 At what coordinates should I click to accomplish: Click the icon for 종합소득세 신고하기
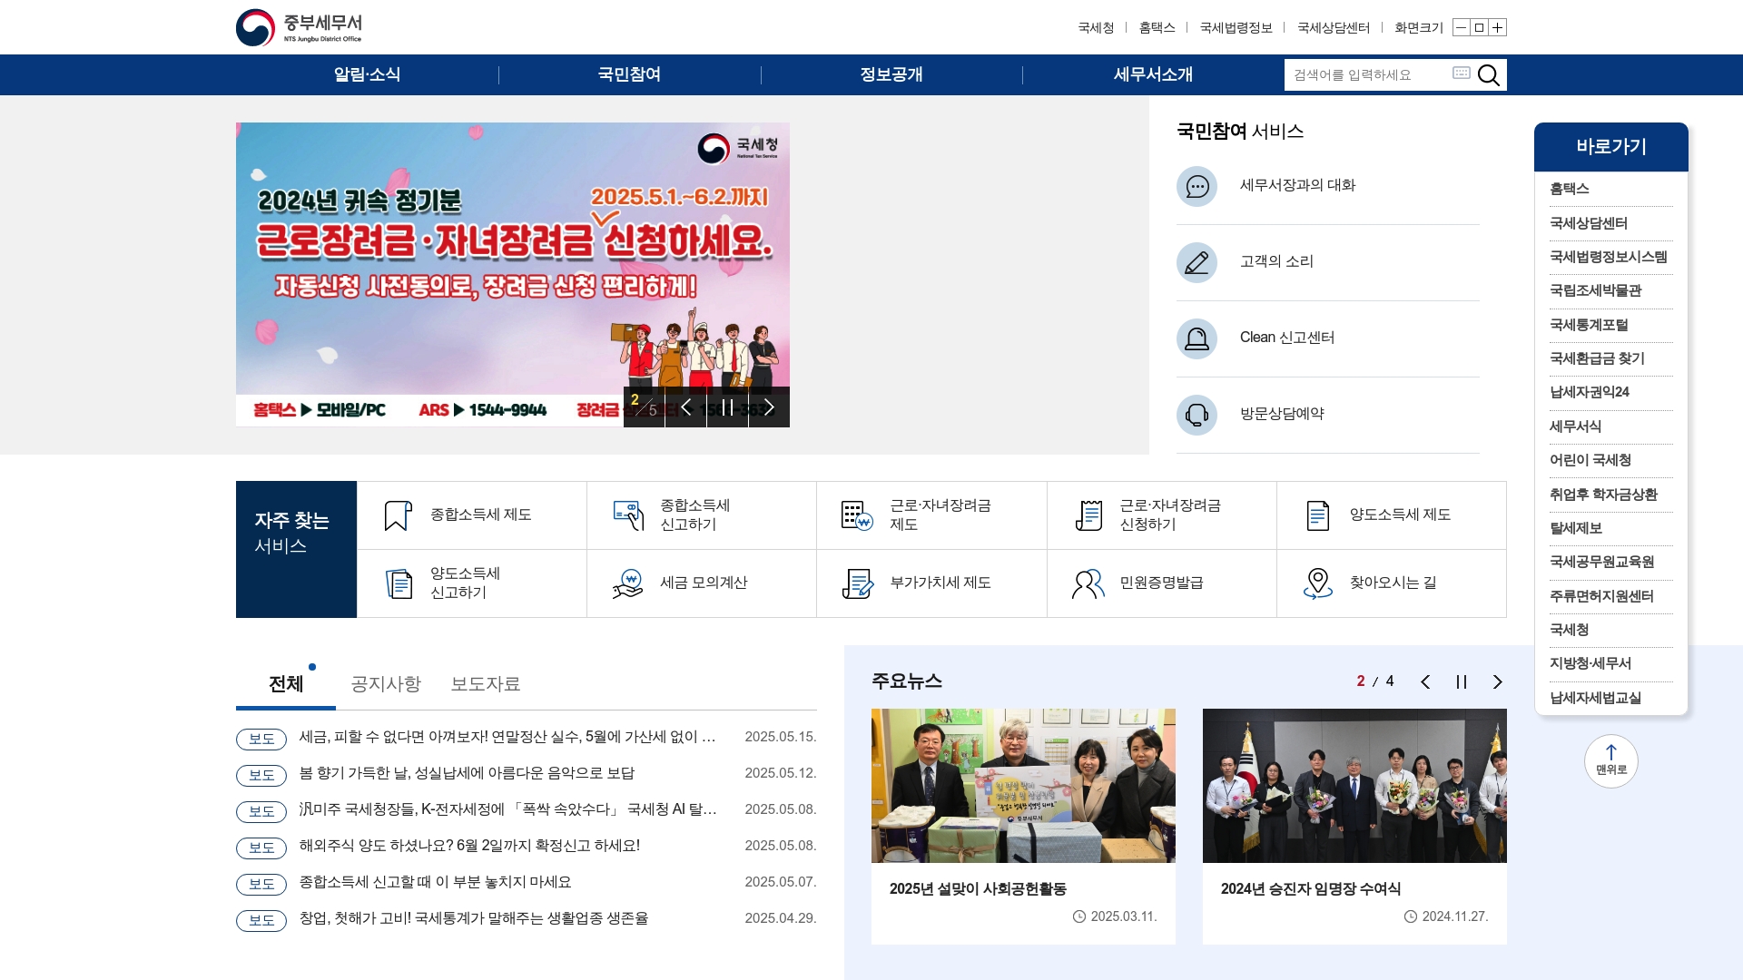click(x=628, y=515)
